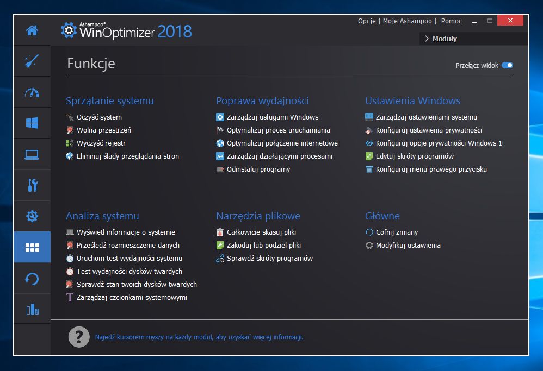Expand the Moduły chevron panel
543x371 pixels.
tap(441, 39)
